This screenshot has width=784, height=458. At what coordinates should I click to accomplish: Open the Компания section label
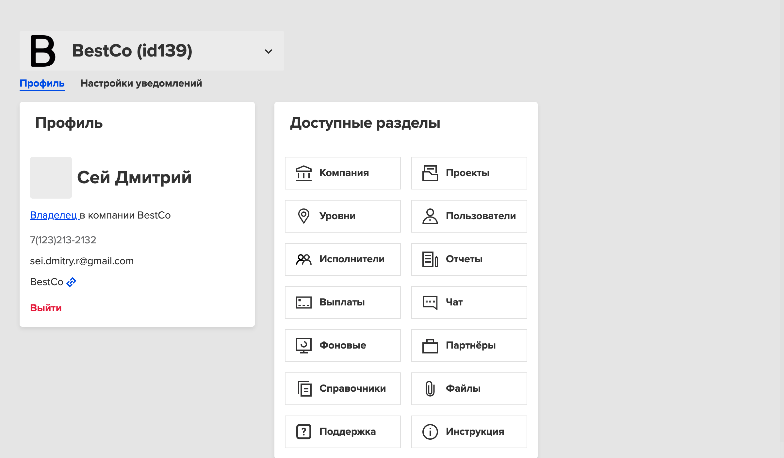pyautogui.click(x=344, y=173)
